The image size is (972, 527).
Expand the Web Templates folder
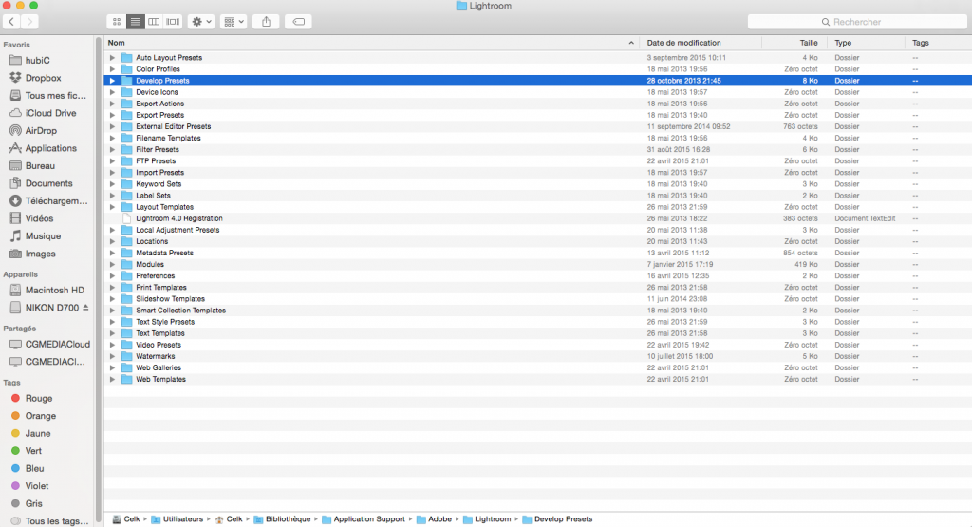(x=112, y=379)
